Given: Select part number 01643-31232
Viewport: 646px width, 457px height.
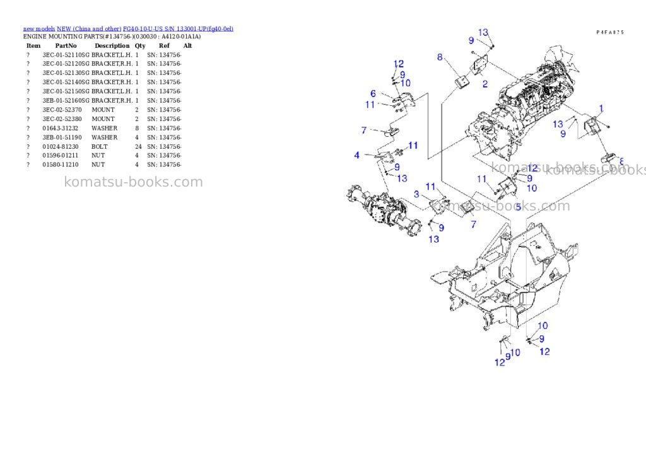Looking at the screenshot, I should point(60,129).
